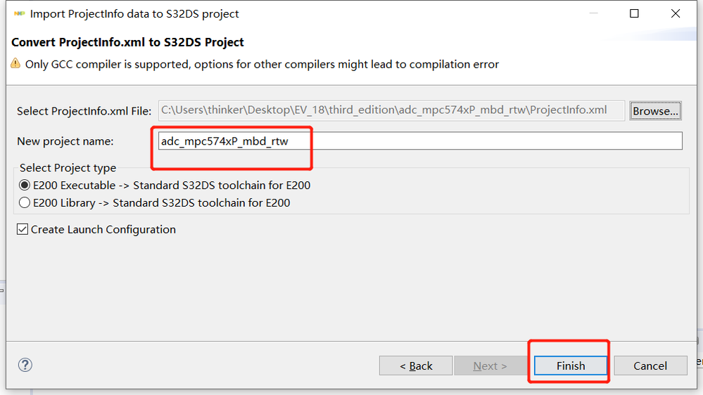Browse for the ProjectInfo.xml file
The width and height of the screenshot is (703, 395).
click(655, 111)
